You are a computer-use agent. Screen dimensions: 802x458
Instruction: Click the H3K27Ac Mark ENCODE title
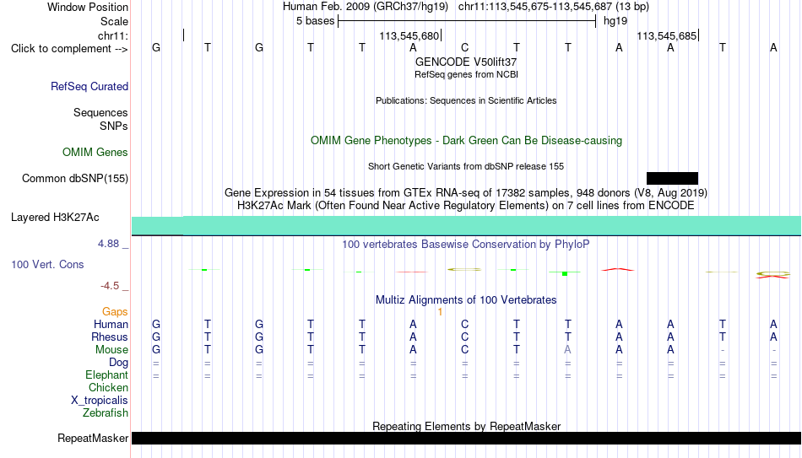click(466, 206)
